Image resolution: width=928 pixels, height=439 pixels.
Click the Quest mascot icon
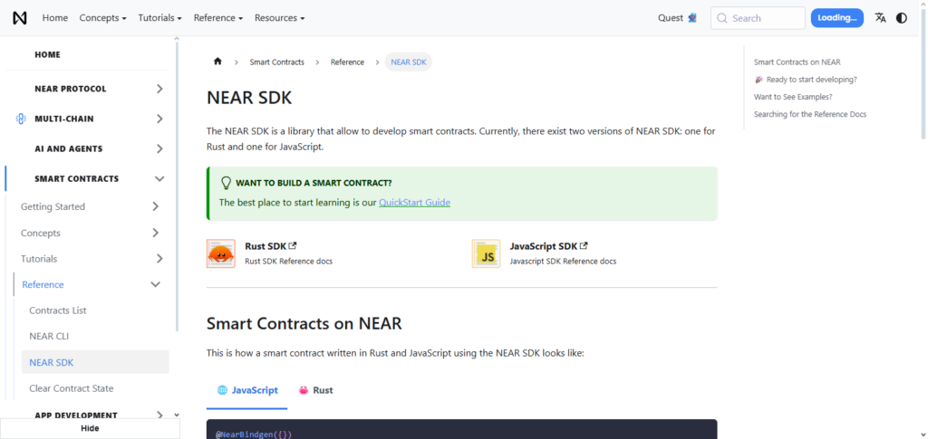pyautogui.click(x=692, y=18)
